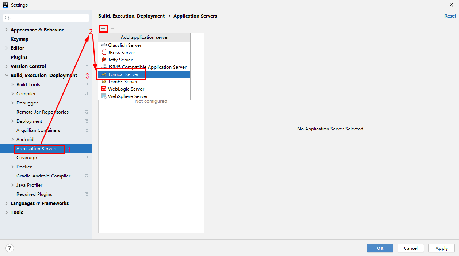Choose JBoss Server menu entry

pos(144,53)
